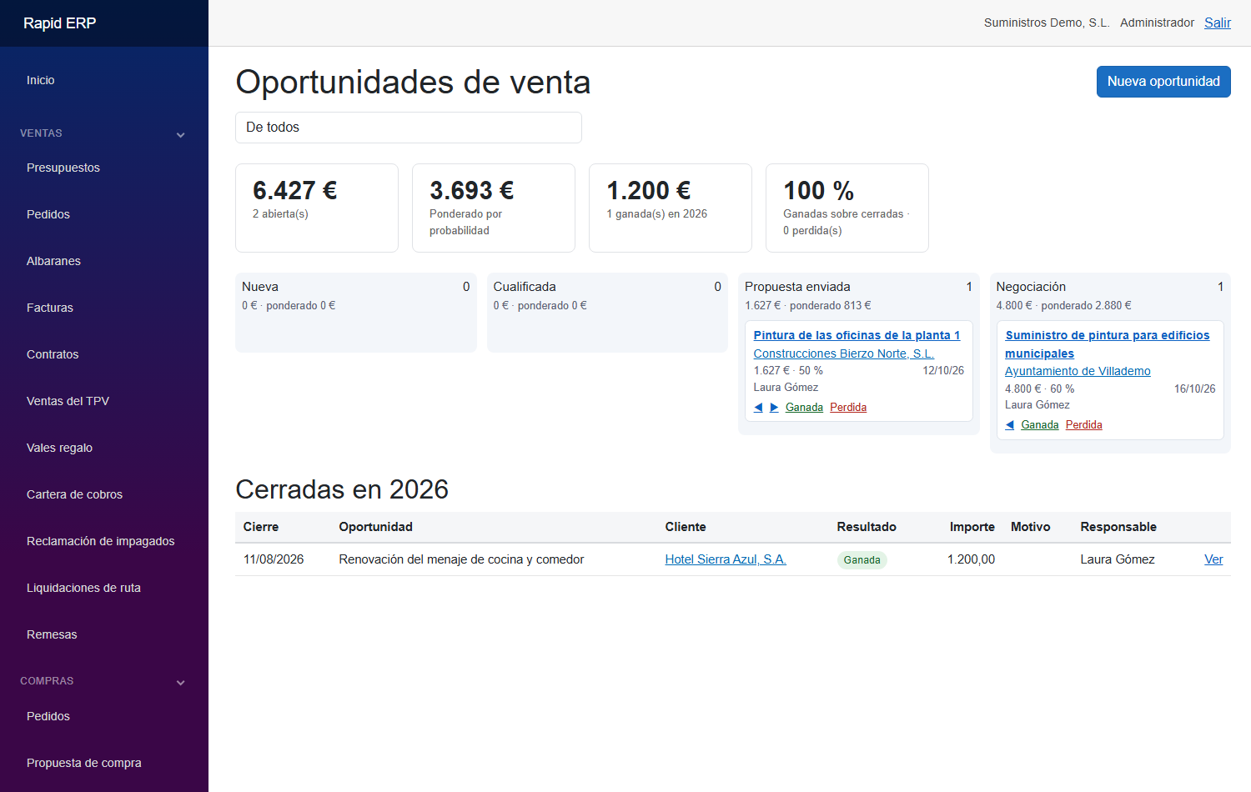This screenshot has height=792, width=1251.
Task: Mark Pintura de las oficinas opportunity as Perdida
Action: tap(848, 408)
